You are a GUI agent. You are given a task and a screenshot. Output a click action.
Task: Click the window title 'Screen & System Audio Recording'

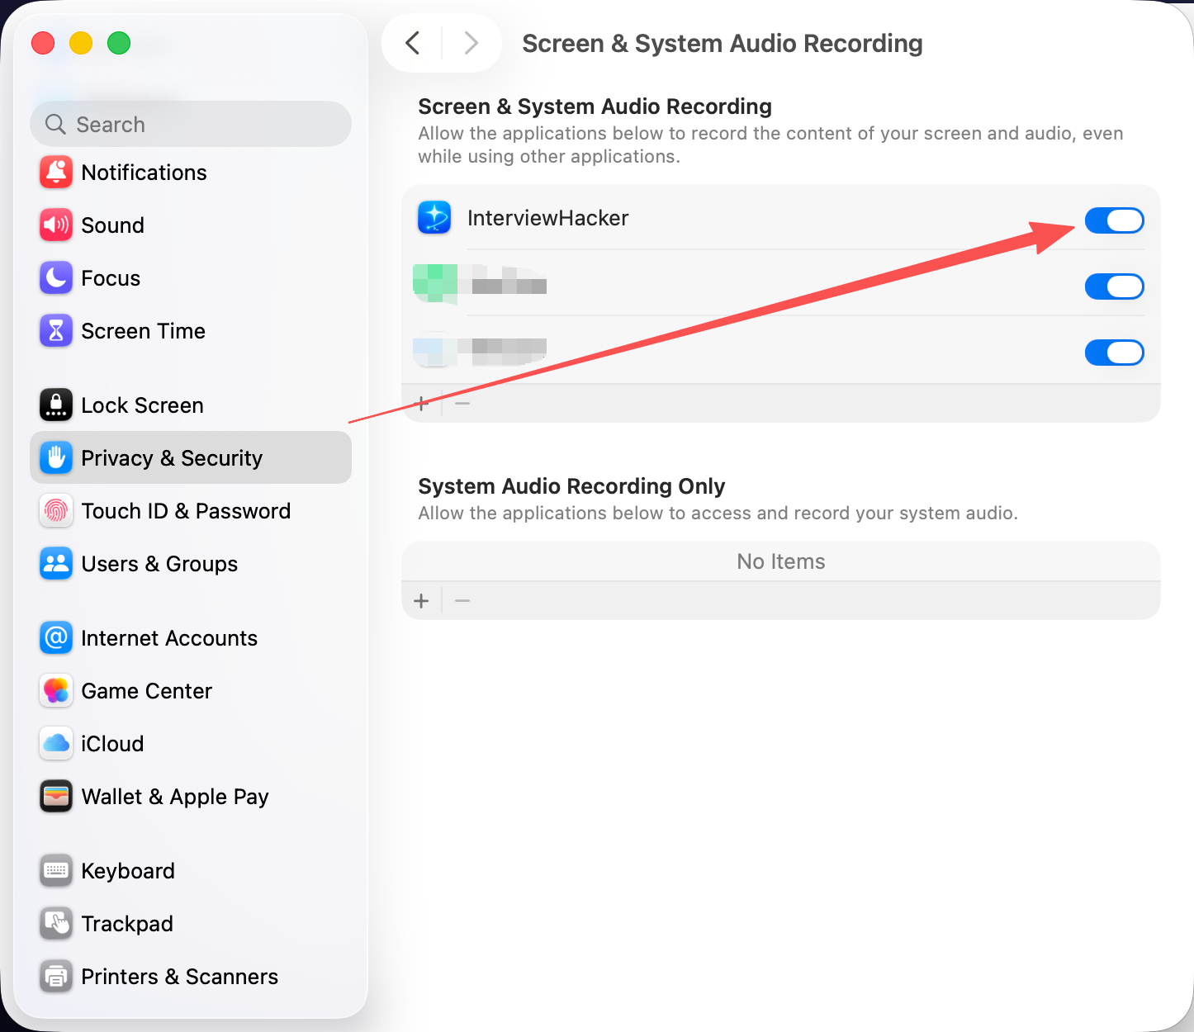click(723, 43)
